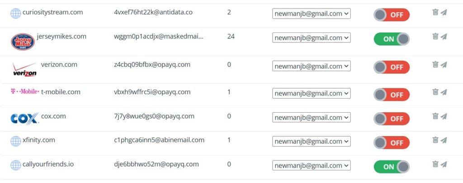The width and height of the screenshot is (463, 183).
Task: Delete the t-mobile.com entry
Action: pos(435,92)
